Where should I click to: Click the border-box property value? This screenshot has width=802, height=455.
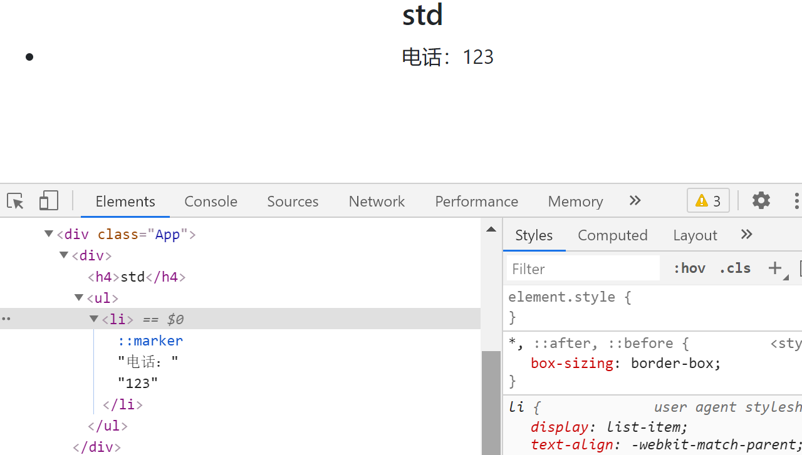(673, 363)
